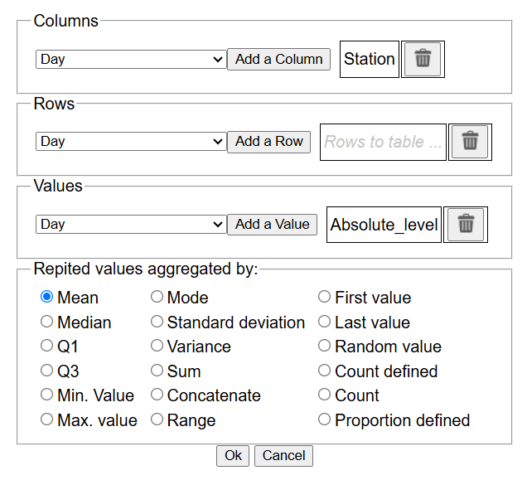The width and height of the screenshot is (527, 480).
Task: Select Max. value aggregation
Action: [47, 420]
